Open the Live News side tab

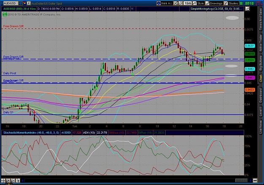(261, 126)
